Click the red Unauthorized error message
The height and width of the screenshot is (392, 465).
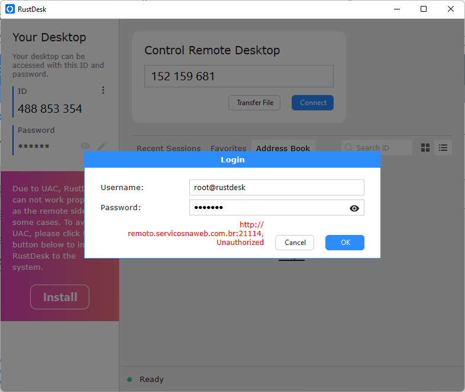[196, 233]
